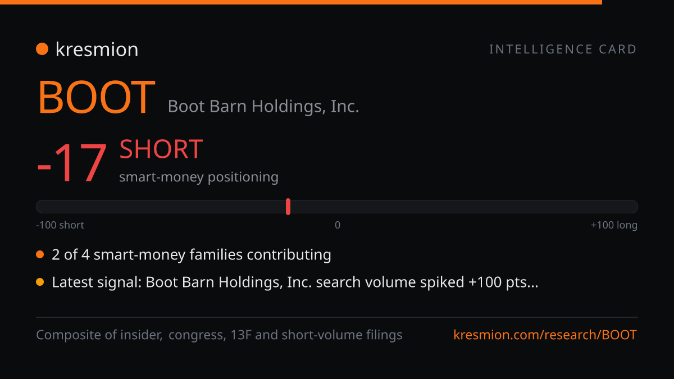Click the orange kresmion logo dot
This screenshot has width=674, height=379.
[42, 49]
